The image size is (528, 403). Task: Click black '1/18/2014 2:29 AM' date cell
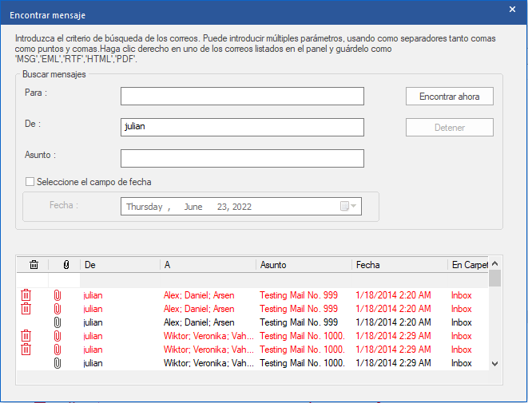tap(393, 363)
